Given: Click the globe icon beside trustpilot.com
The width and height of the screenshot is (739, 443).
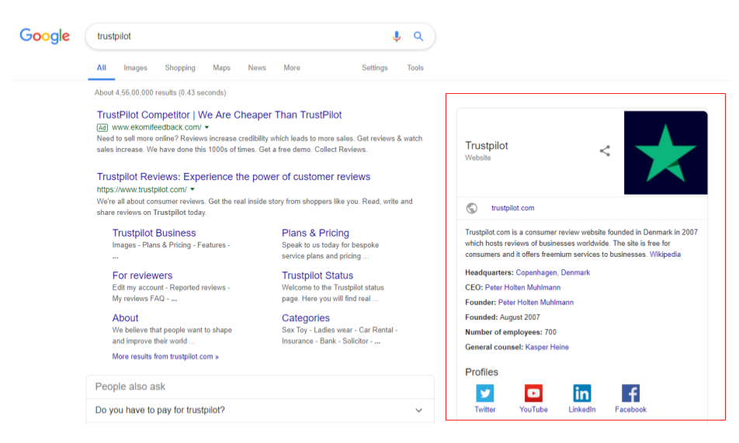Looking at the screenshot, I should pyautogui.click(x=472, y=208).
